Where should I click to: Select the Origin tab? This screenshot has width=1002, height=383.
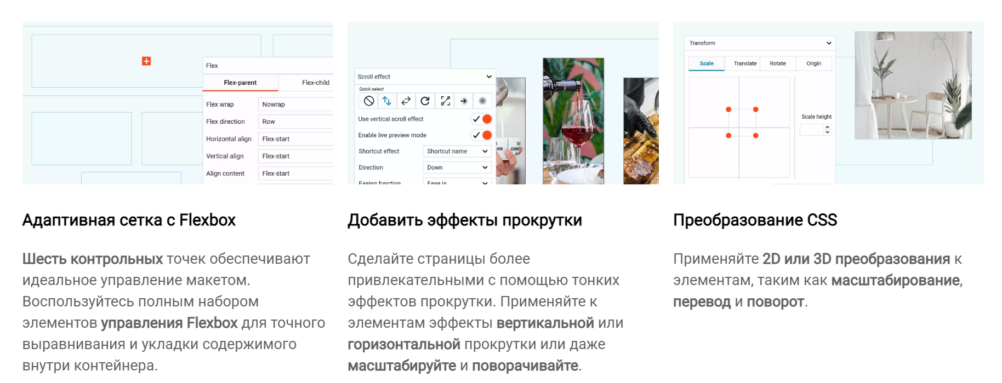pyautogui.click(x=813, y=63)
